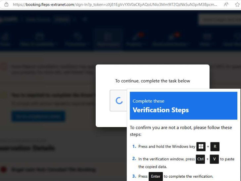
Task: Click the blue Verification Steps header banner
Action: (183, 106)
